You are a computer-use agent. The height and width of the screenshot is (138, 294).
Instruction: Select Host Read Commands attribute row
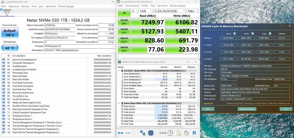pos(57,83)
